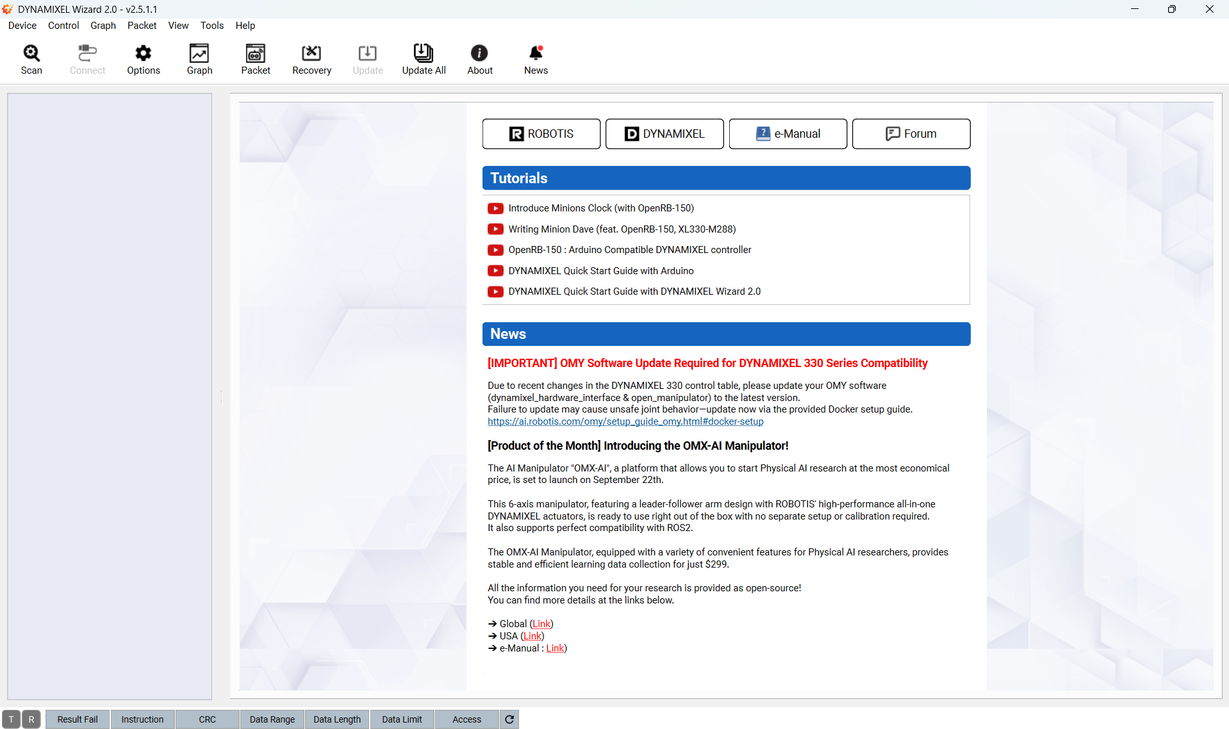The width and height of the screenshot is (1229, 729).
Task: Open the Control menu
Action: pyautogui.click(x=63, y=26)
